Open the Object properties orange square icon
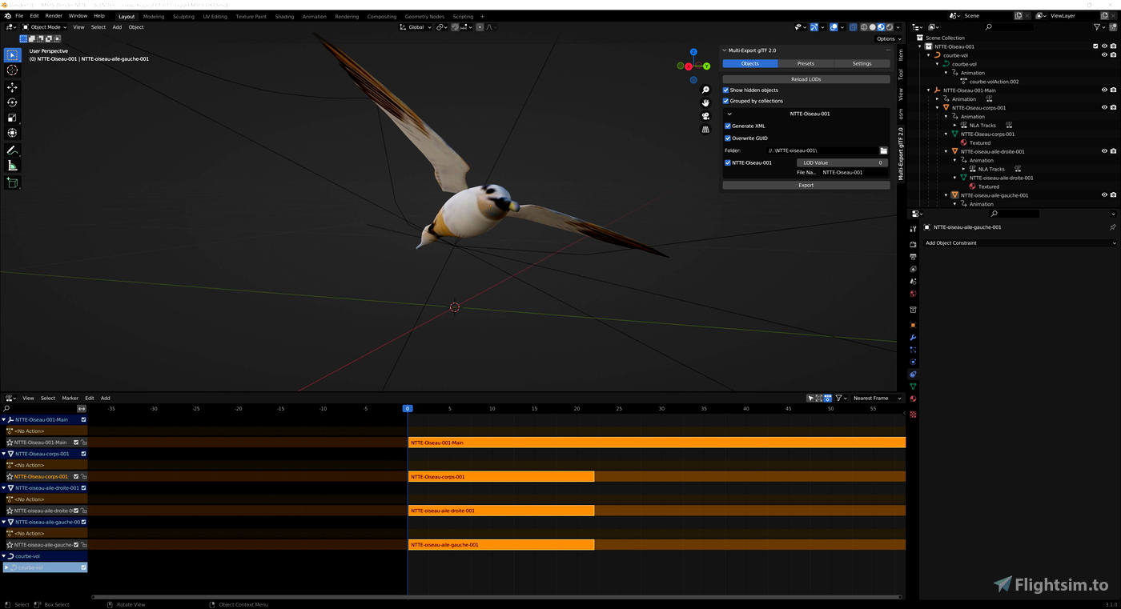 913,325
